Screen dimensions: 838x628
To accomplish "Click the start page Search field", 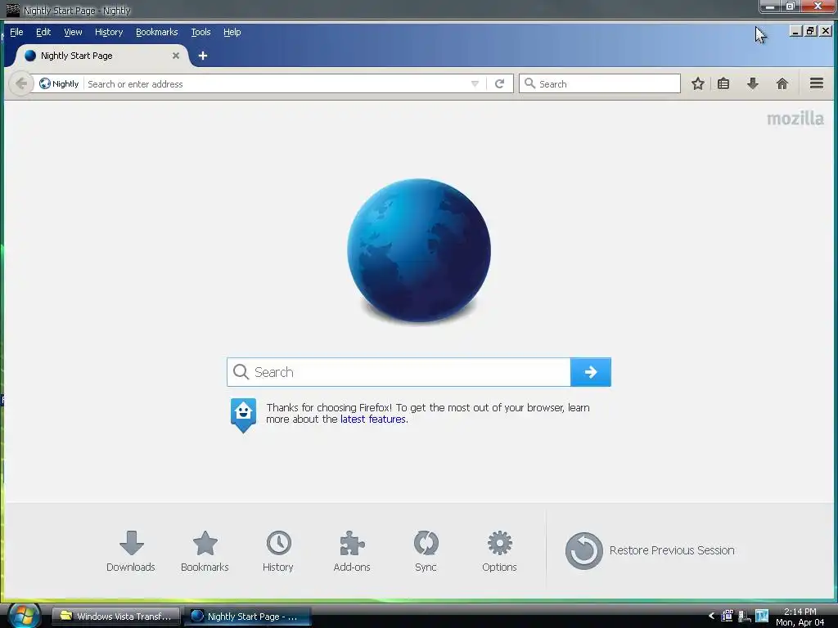I will tap(399, 372).
